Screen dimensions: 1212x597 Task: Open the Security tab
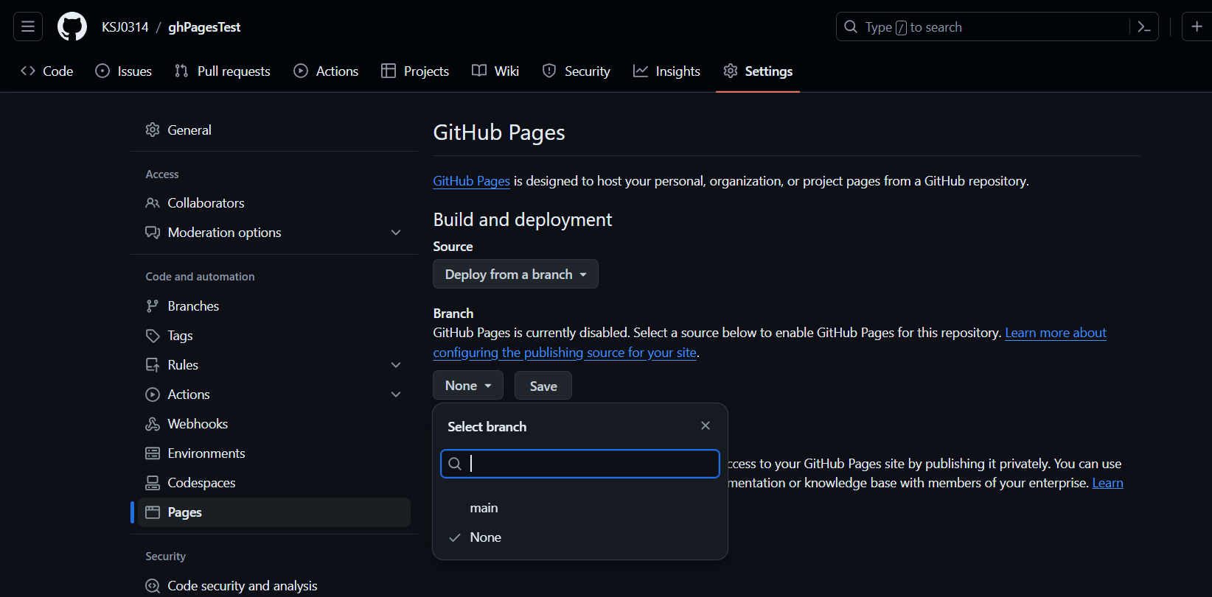577,71
